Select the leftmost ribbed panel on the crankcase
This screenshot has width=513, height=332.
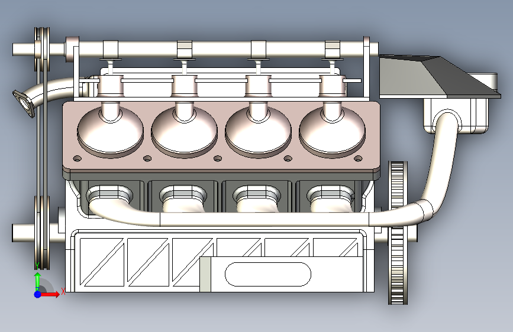click(102, 262)
